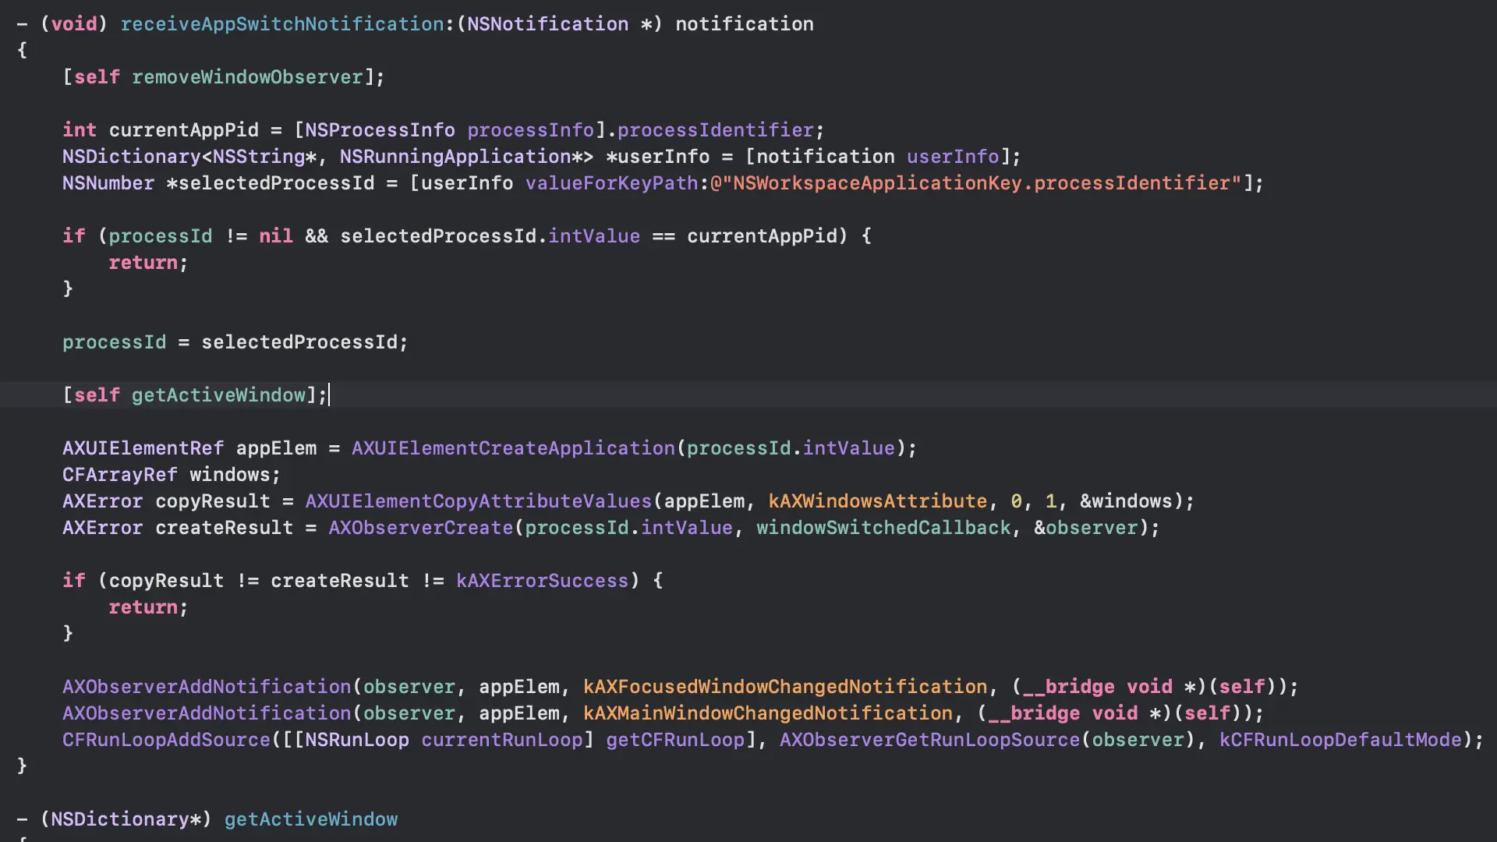Click the createResult variable declaration
Viewport: 1497px width, 842px height.
tap(224, 528)
